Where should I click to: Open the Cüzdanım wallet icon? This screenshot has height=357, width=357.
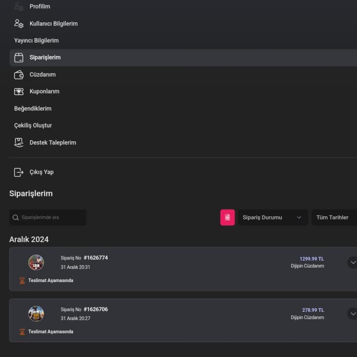[x=19, y=75]
